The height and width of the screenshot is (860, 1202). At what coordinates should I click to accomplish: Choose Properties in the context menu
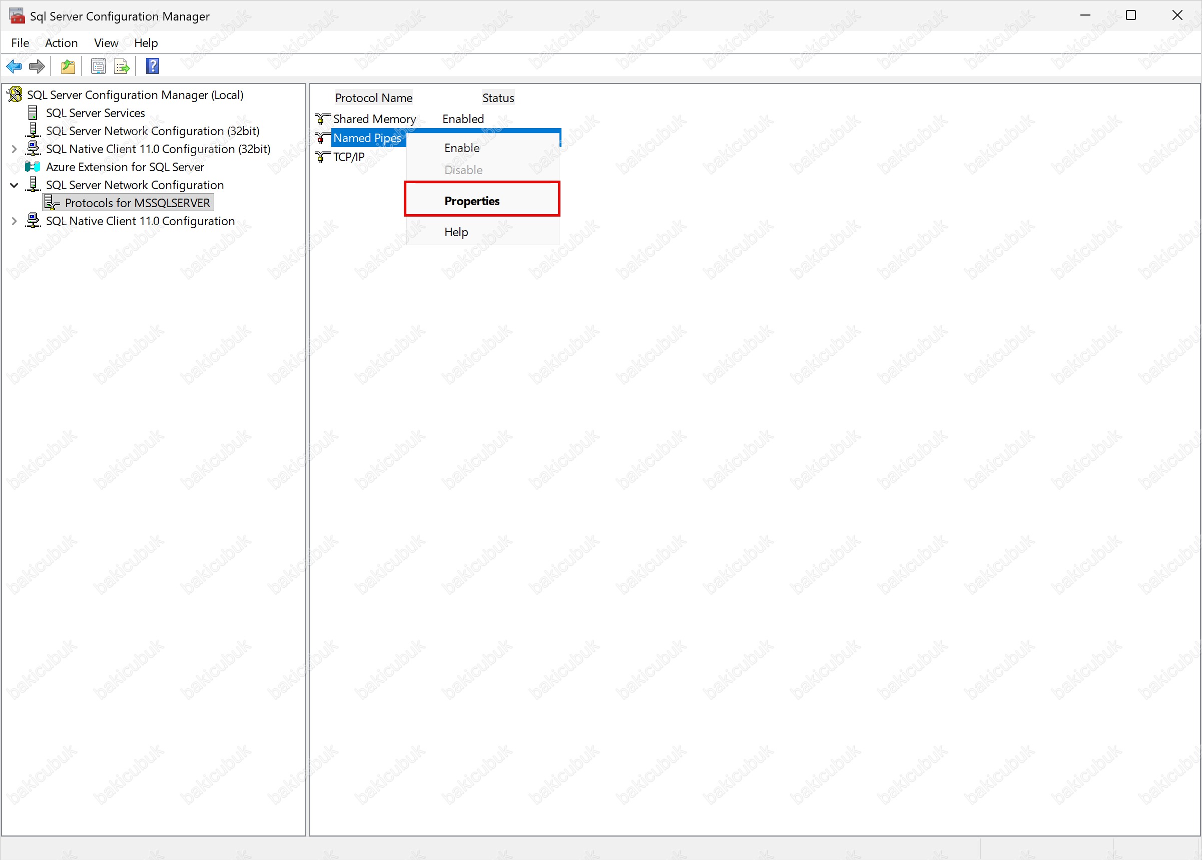click(x=471, y=201)
